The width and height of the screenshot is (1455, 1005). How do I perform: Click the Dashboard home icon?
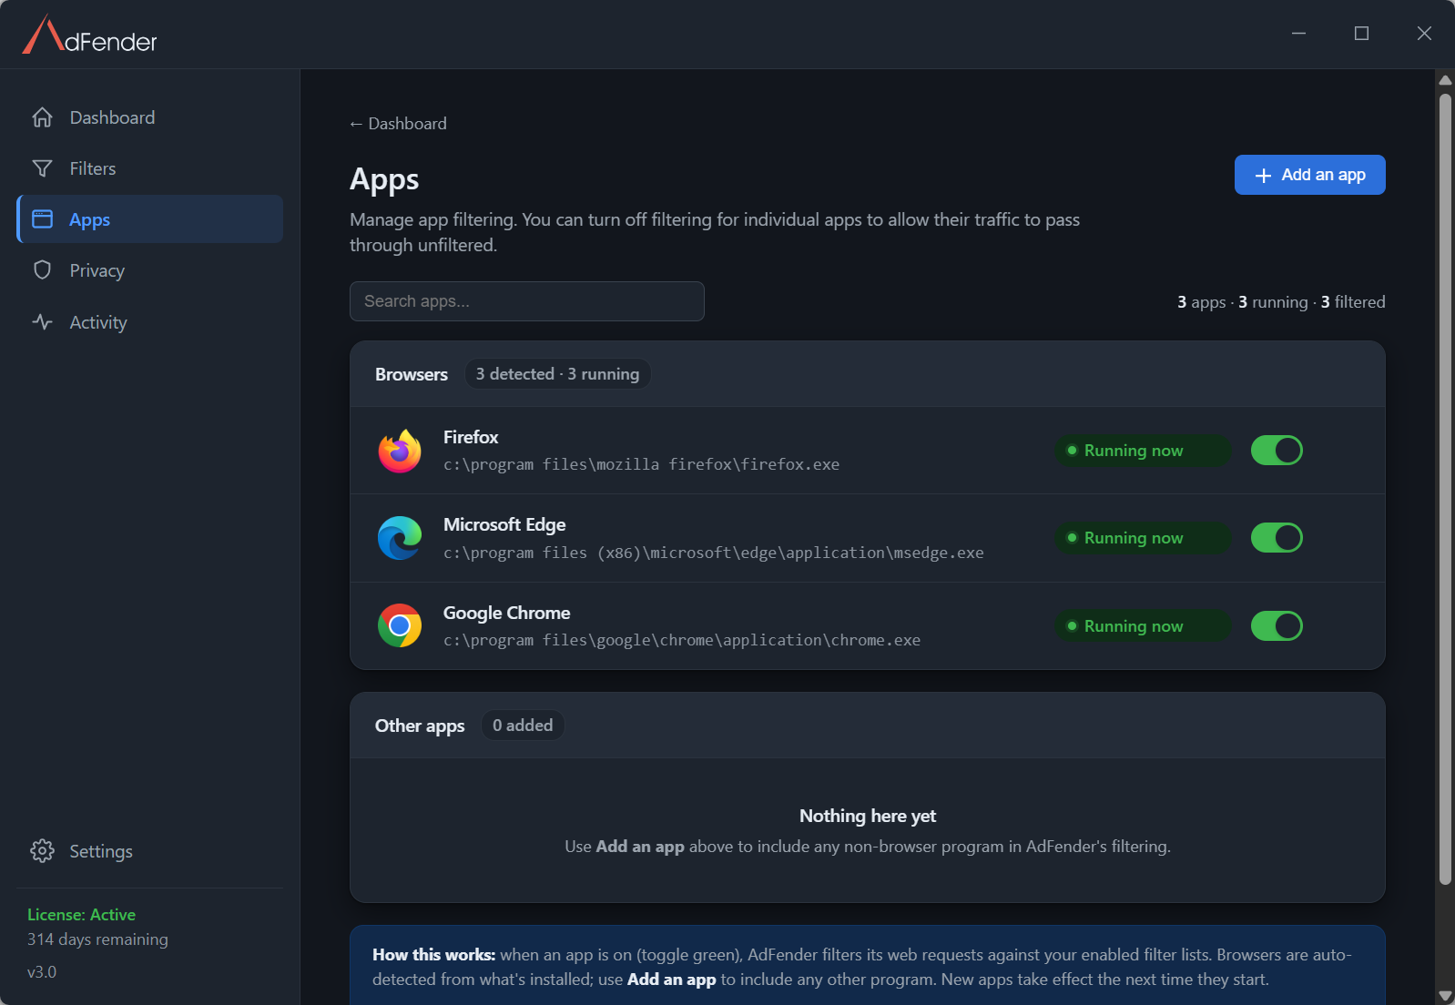[42, 117]
